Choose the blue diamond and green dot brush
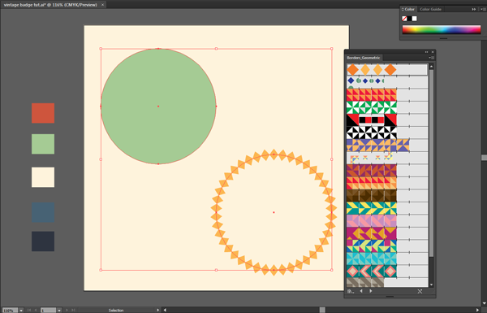Image resolution: width=487 pixels, height=313 pixels. 387,81
